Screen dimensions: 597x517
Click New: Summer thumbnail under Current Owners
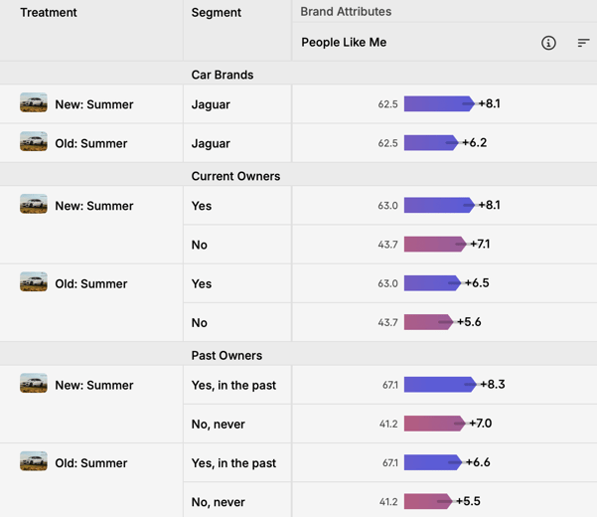34,204
